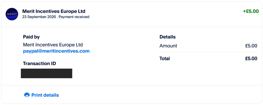The height and width of the screenshot is (105, 263).
Task: Select the Amount value £5.00
Action: pos(251,46)
